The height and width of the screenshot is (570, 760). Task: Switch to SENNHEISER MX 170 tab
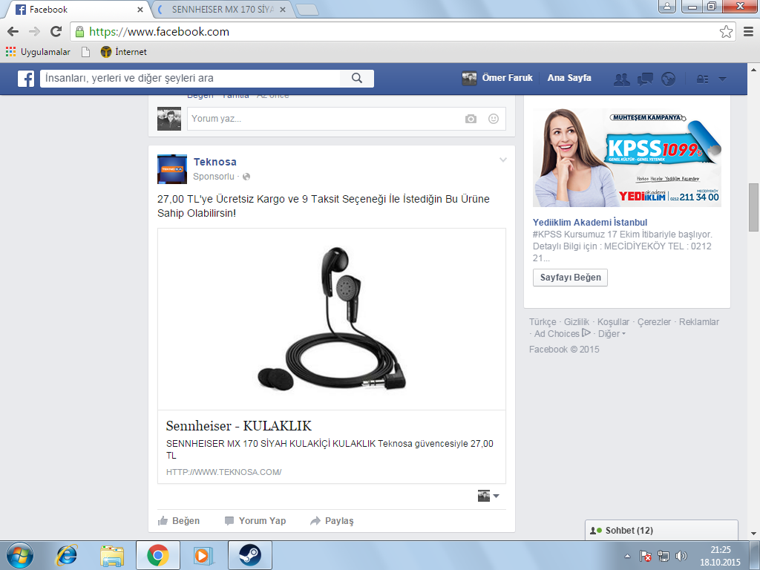(222, 9)
